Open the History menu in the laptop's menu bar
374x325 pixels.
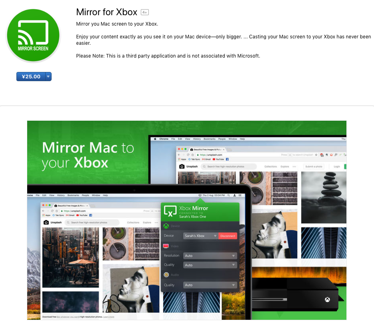pos(61,195)
